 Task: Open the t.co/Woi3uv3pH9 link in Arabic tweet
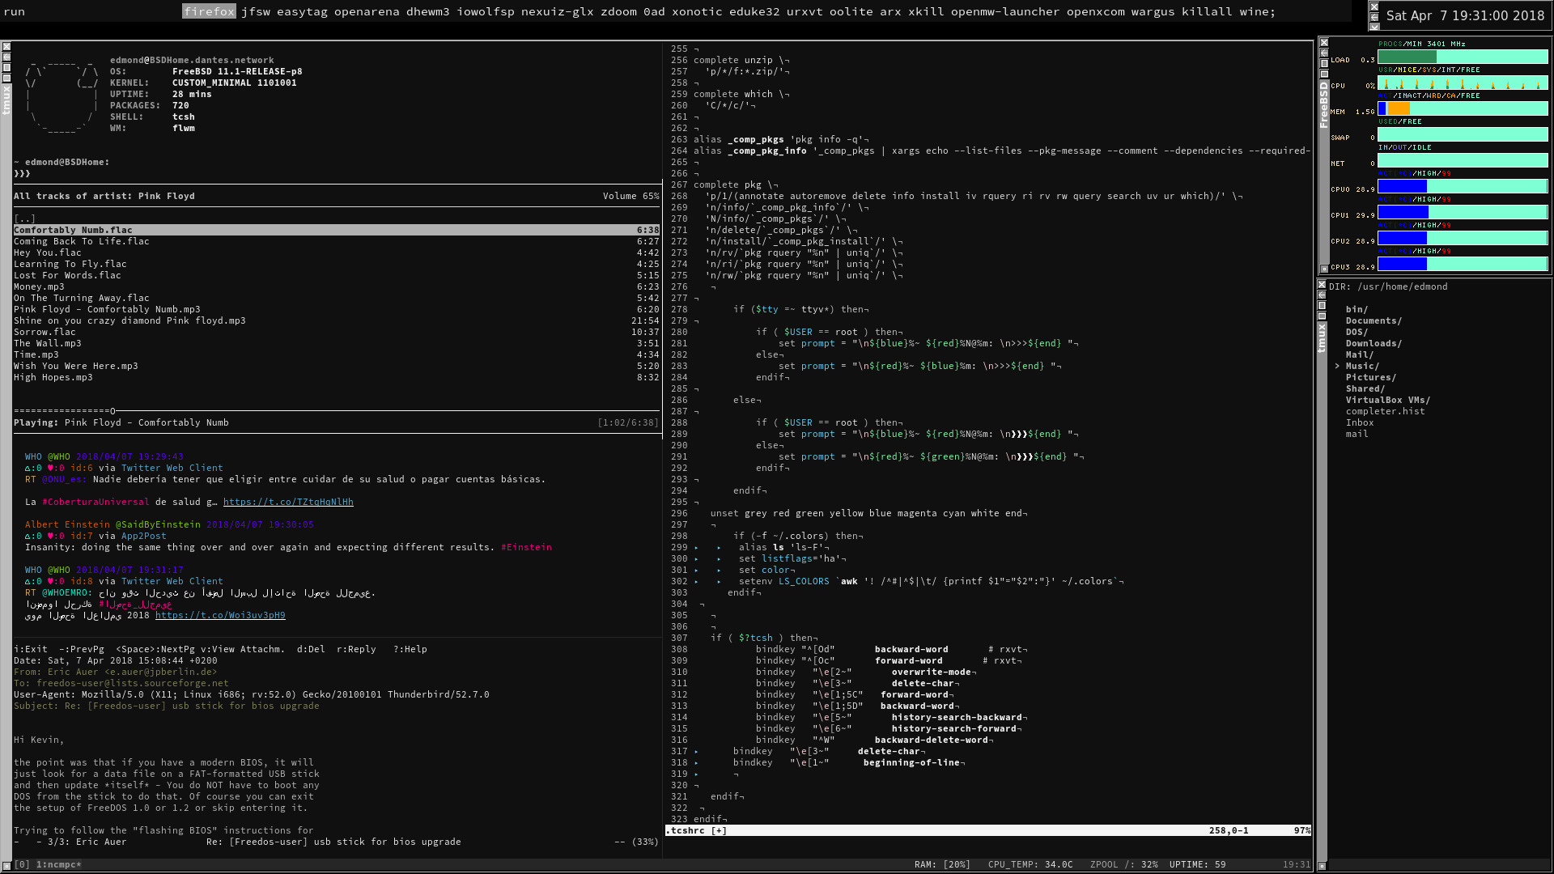[220, 615]
